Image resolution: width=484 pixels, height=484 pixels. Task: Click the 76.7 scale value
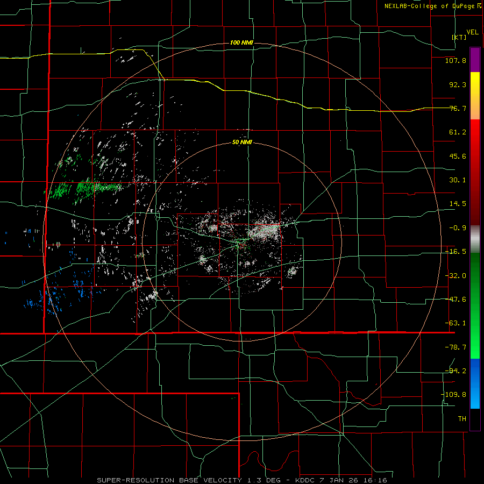tap(458, 108)
